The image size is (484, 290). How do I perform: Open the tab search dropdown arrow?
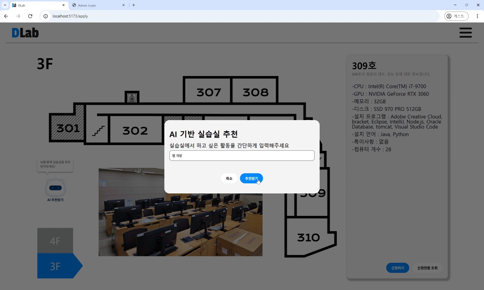(x=5, y=5)
